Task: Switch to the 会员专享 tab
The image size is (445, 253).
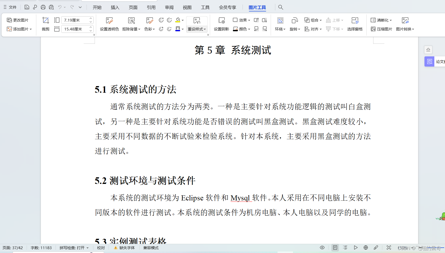Action: coord(228,7)
